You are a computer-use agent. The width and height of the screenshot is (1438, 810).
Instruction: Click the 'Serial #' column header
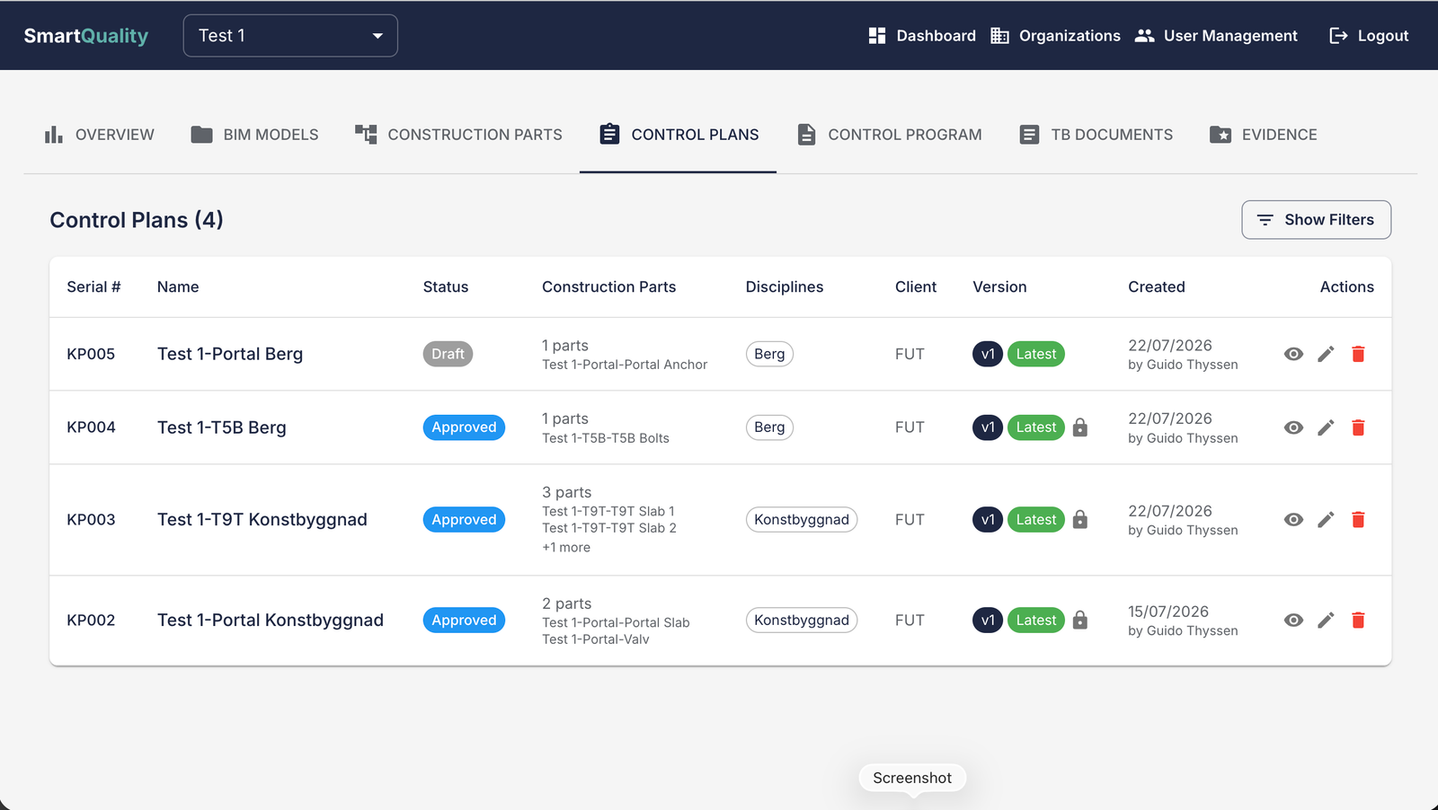[x=93, y=286]
